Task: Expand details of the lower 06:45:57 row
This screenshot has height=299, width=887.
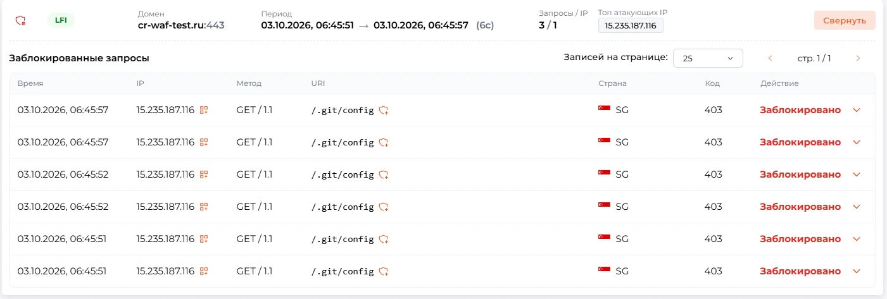Action: coord(857,142)
